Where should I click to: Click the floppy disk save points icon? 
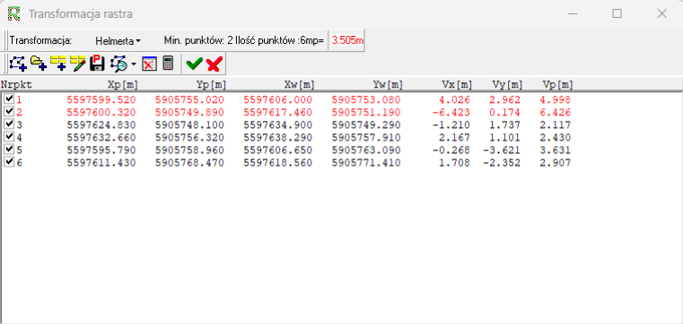tap(97, 64)
